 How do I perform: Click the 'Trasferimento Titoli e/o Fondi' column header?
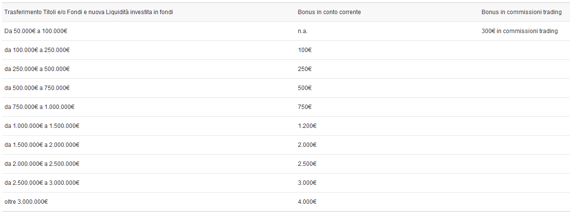[x=88, y=12]
